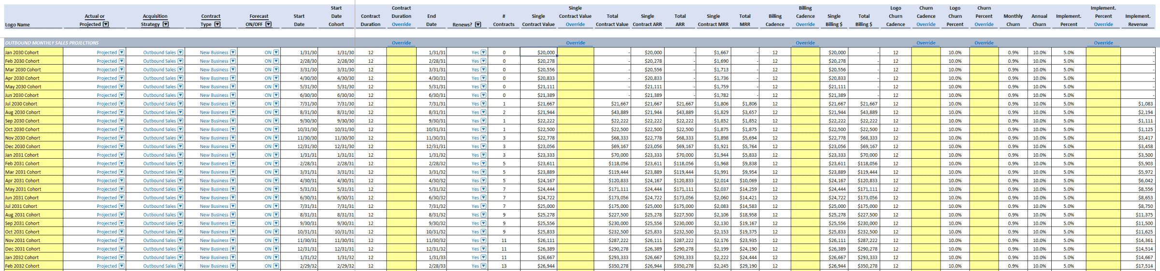Open Projected dropdown arrow for Dec 2031 Cohort
Screen dimensions: 1160x271
click(x=122, y=249)
